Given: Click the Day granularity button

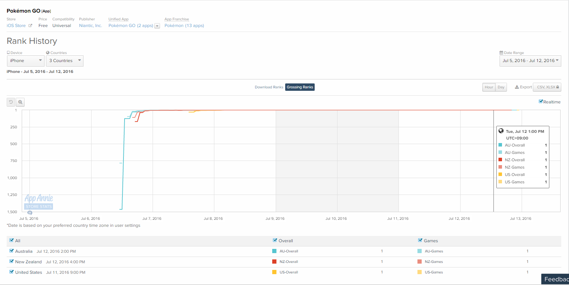Looking at the screenshot, I should coord(501,87).
